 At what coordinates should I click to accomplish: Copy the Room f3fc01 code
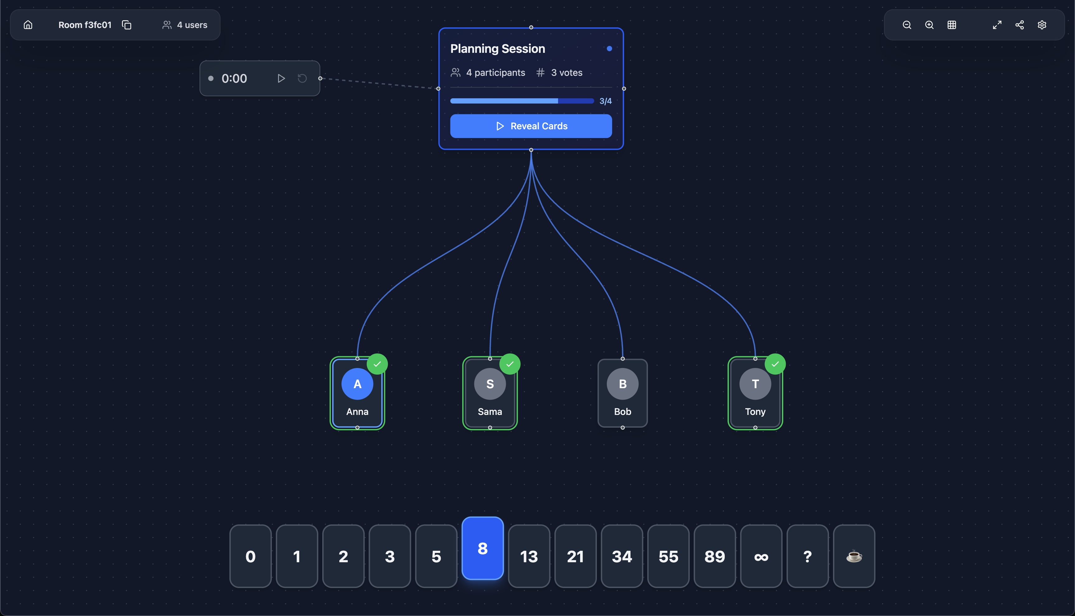pyautogui.click(x=127, y=25)
